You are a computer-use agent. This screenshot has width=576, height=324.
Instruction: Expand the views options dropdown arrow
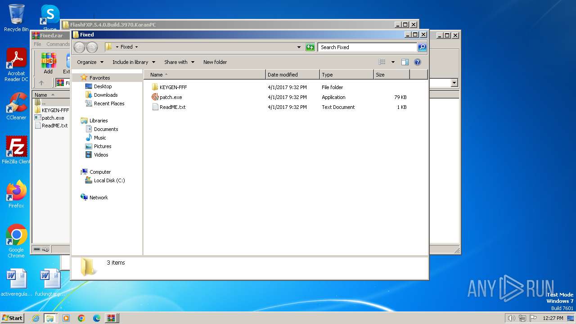coord(393,62)
